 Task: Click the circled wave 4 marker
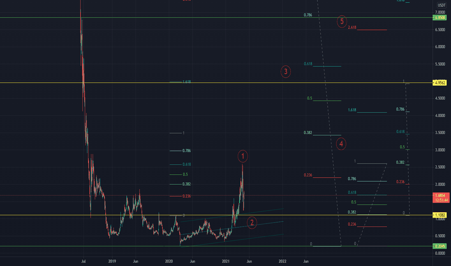(x=341, y=144)
